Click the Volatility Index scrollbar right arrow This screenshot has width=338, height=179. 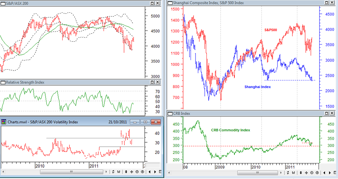(106, 172)
